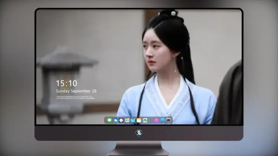The width and height of the screenshot is (278, 156).
Task: Open the Weather app in the dock
Action: (115, 120)
